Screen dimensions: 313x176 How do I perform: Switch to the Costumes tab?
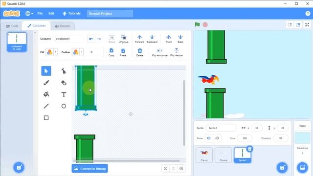tap(37, 26)
